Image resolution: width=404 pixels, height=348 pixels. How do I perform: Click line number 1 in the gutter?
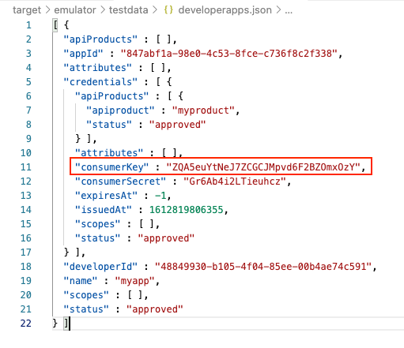tap(28, 25)
